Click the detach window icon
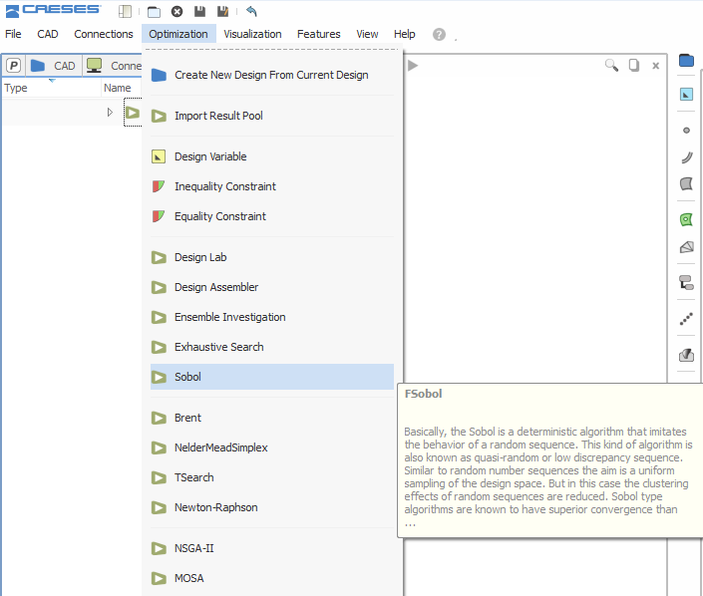This screenshot has width=703, height=596. click(x=634, y=66)
